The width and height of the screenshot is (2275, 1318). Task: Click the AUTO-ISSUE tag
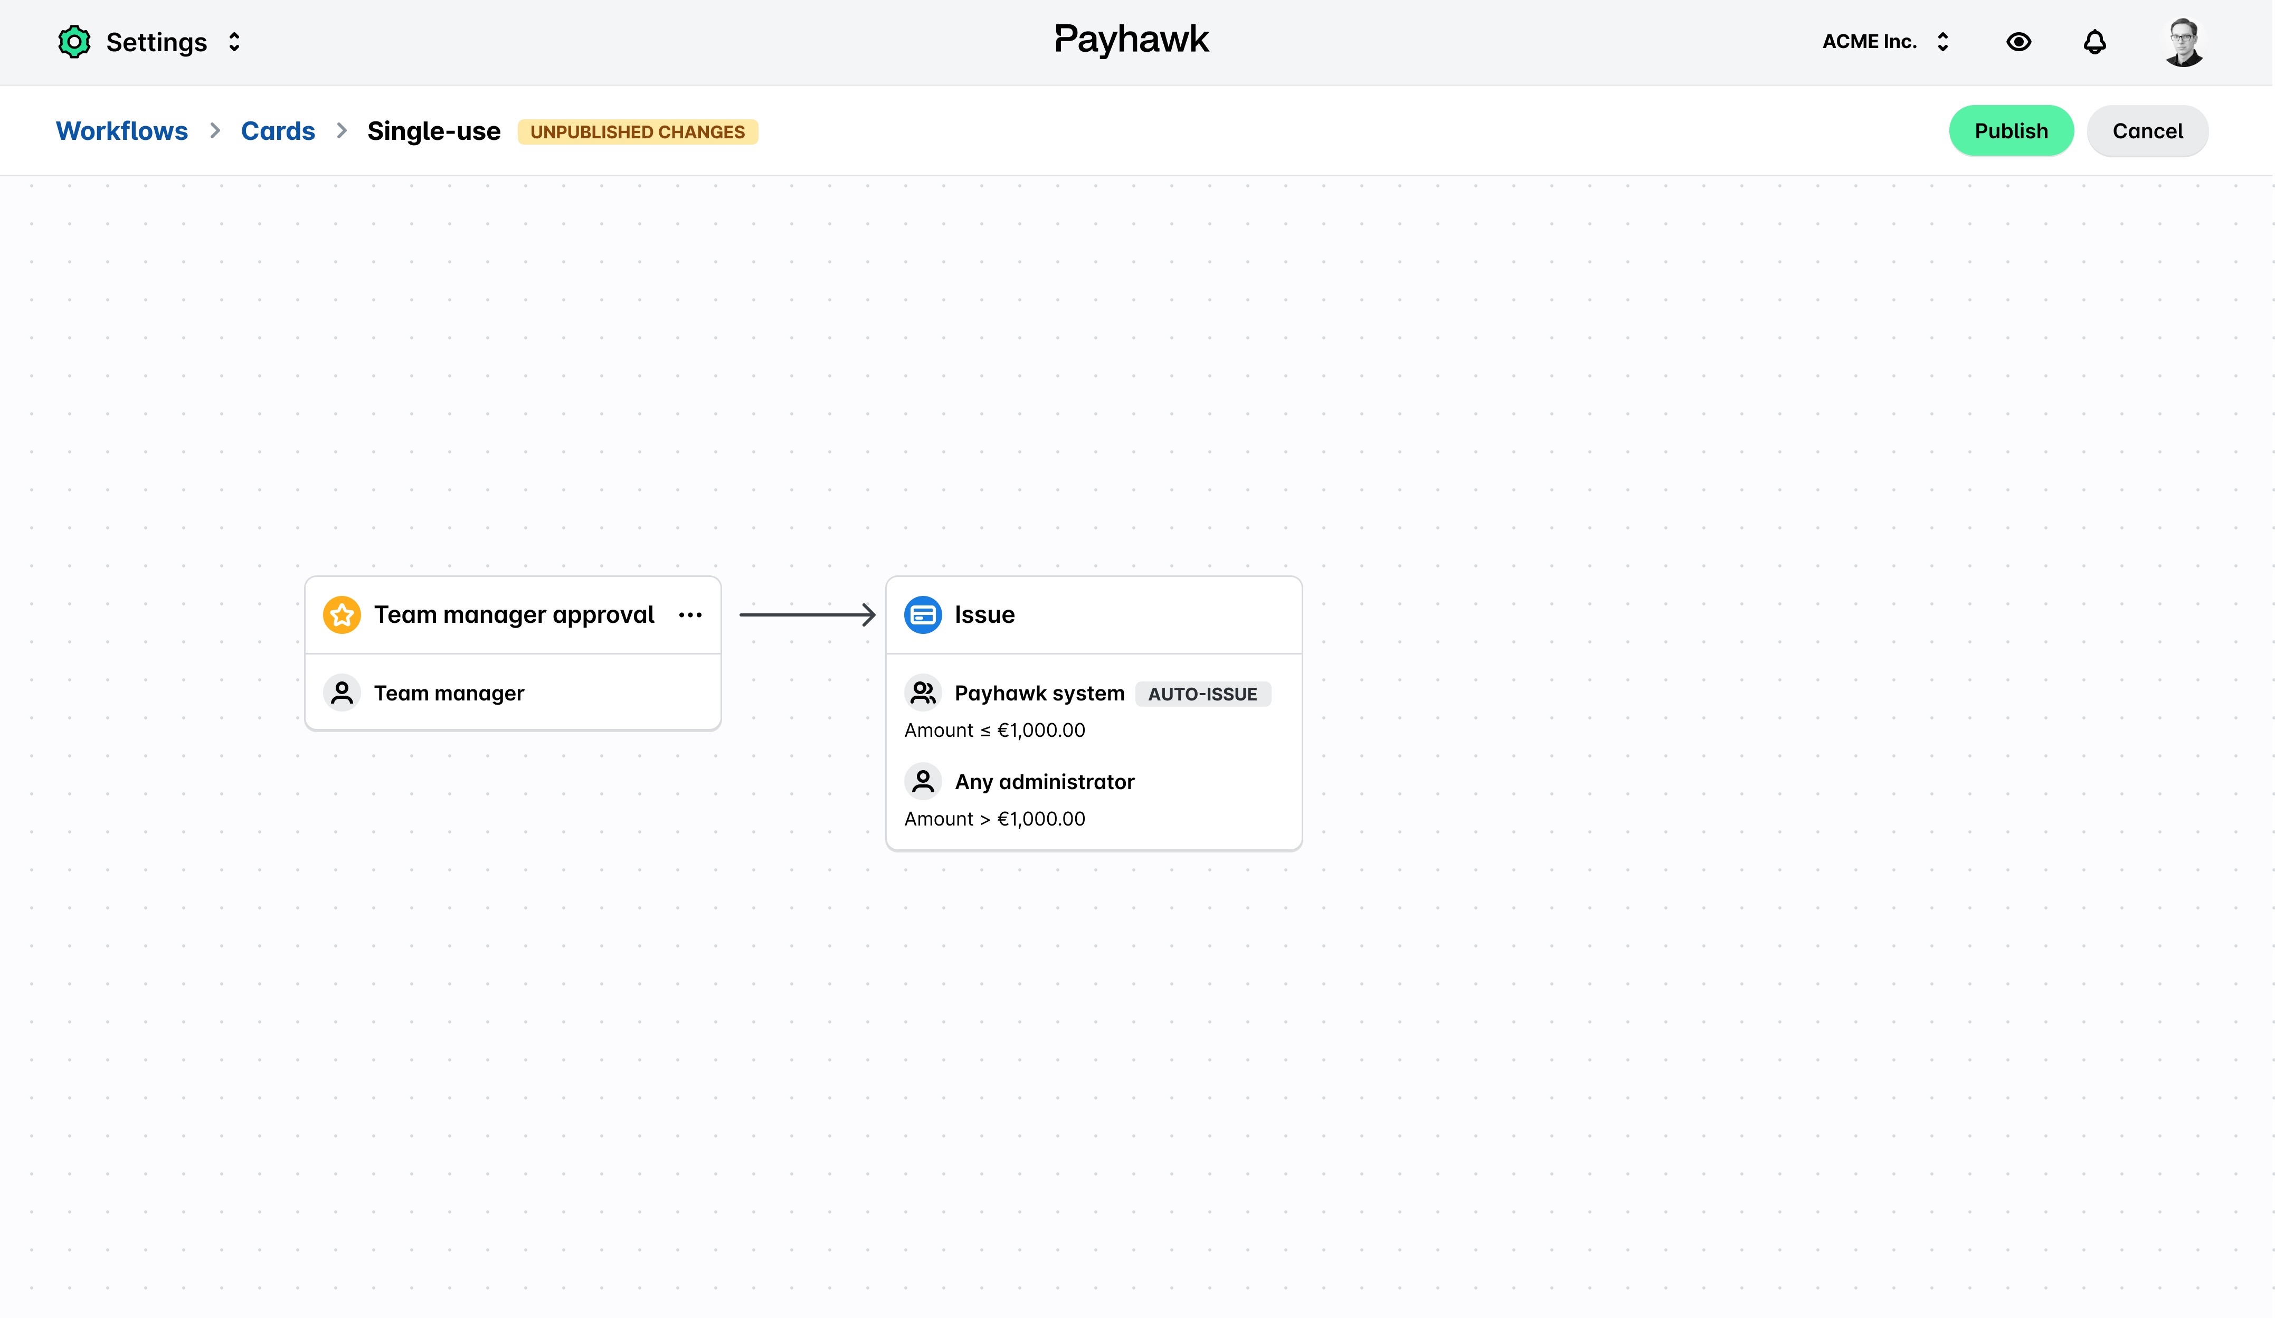coord(1202,693)
